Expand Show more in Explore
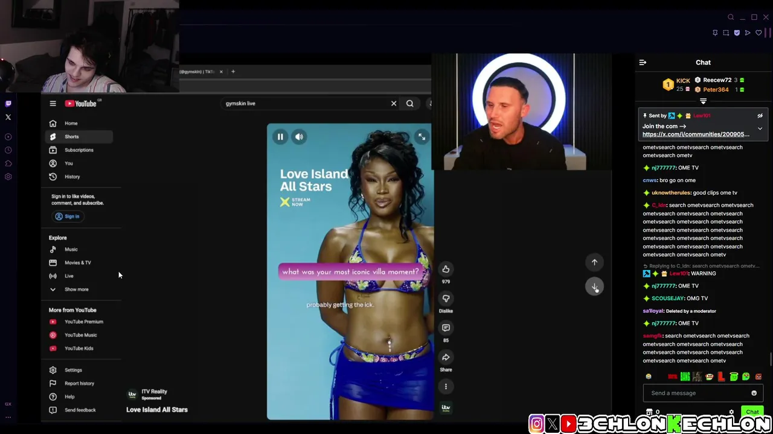Viewport: 773px width, 434px height. [x=77, y=289]
